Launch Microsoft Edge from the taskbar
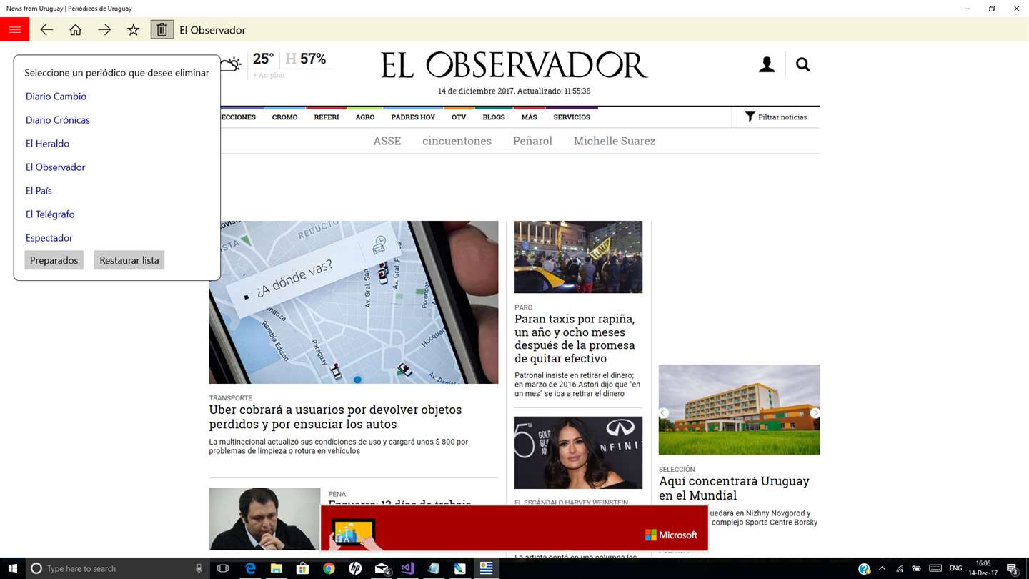Screen dimensions: 1029x579 click(x=250, y=568)
